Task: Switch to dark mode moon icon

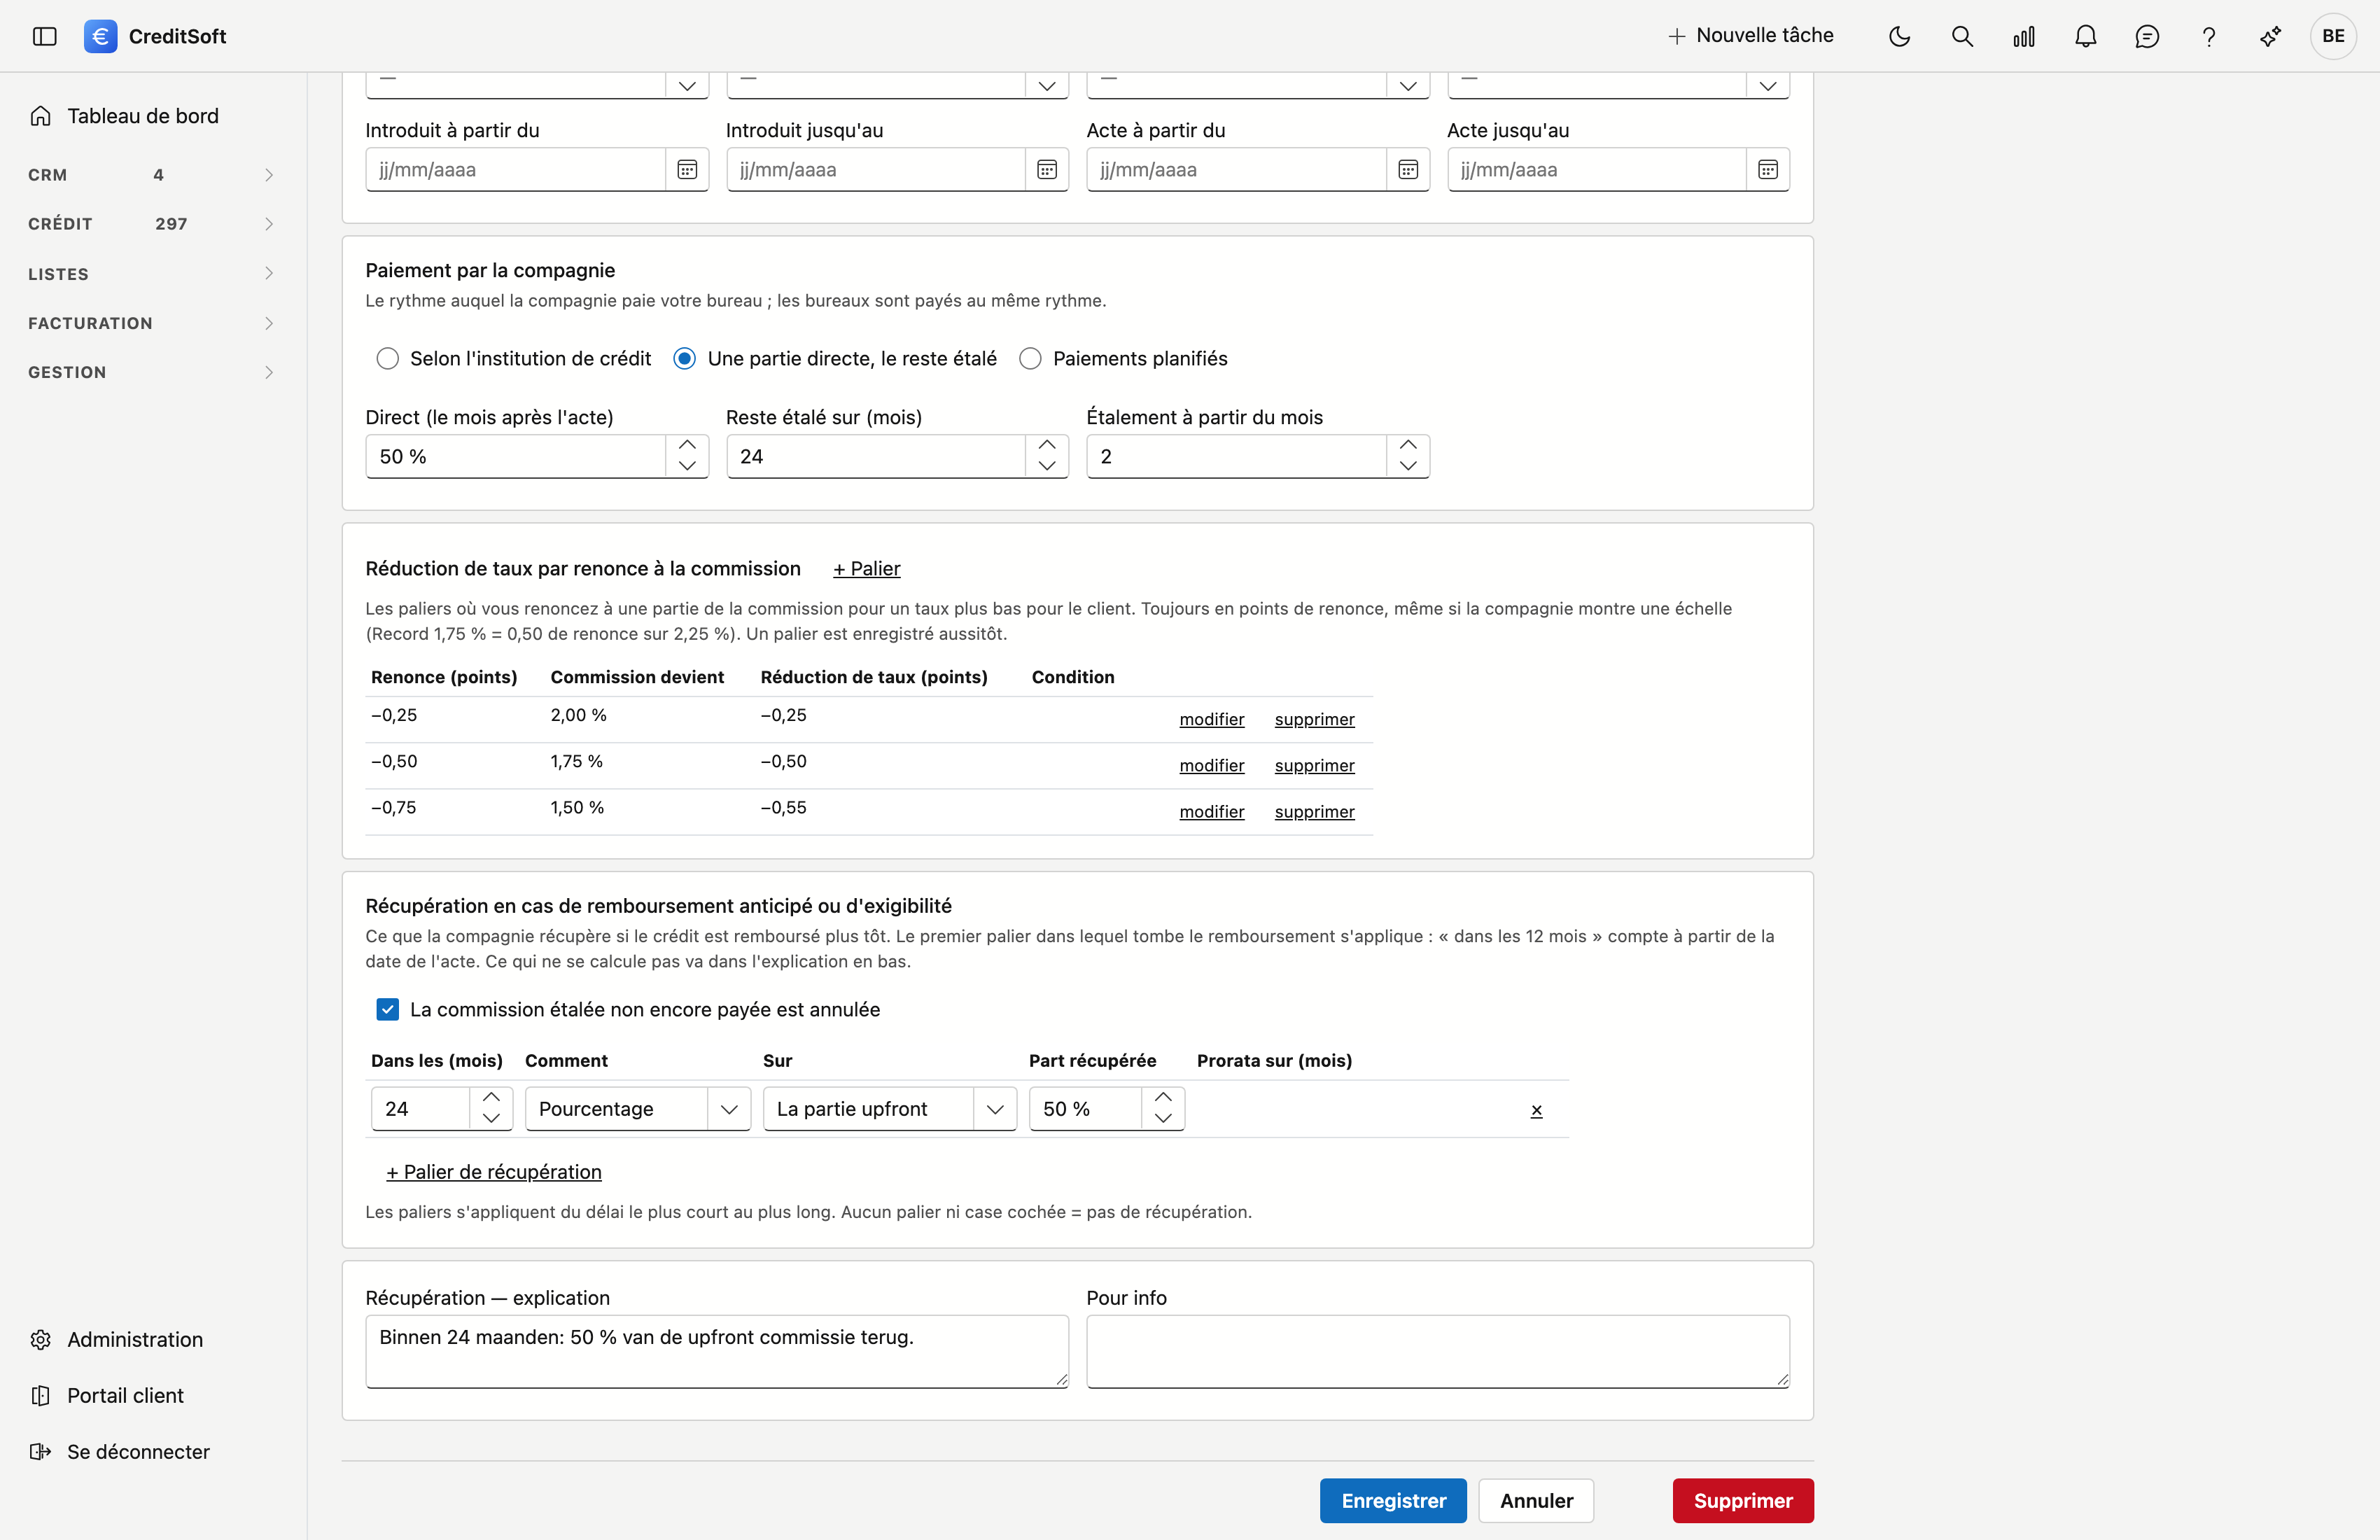Action: [1899, 36]
